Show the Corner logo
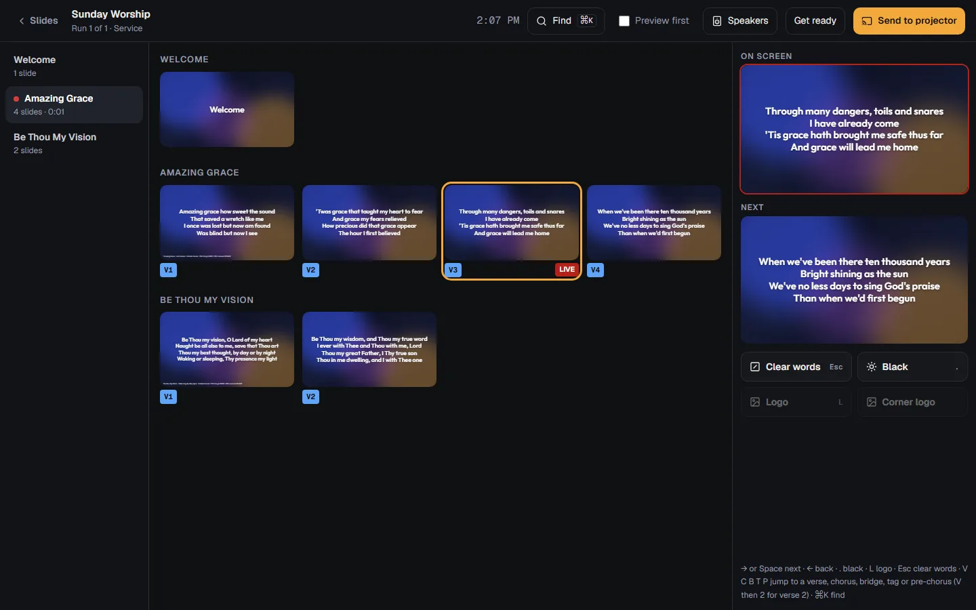This screenshot has width=976, height=610. pyautogui.click(x=912, y=402)
